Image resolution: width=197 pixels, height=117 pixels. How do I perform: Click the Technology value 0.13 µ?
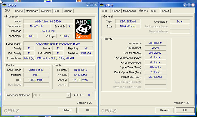click(30, 36)
